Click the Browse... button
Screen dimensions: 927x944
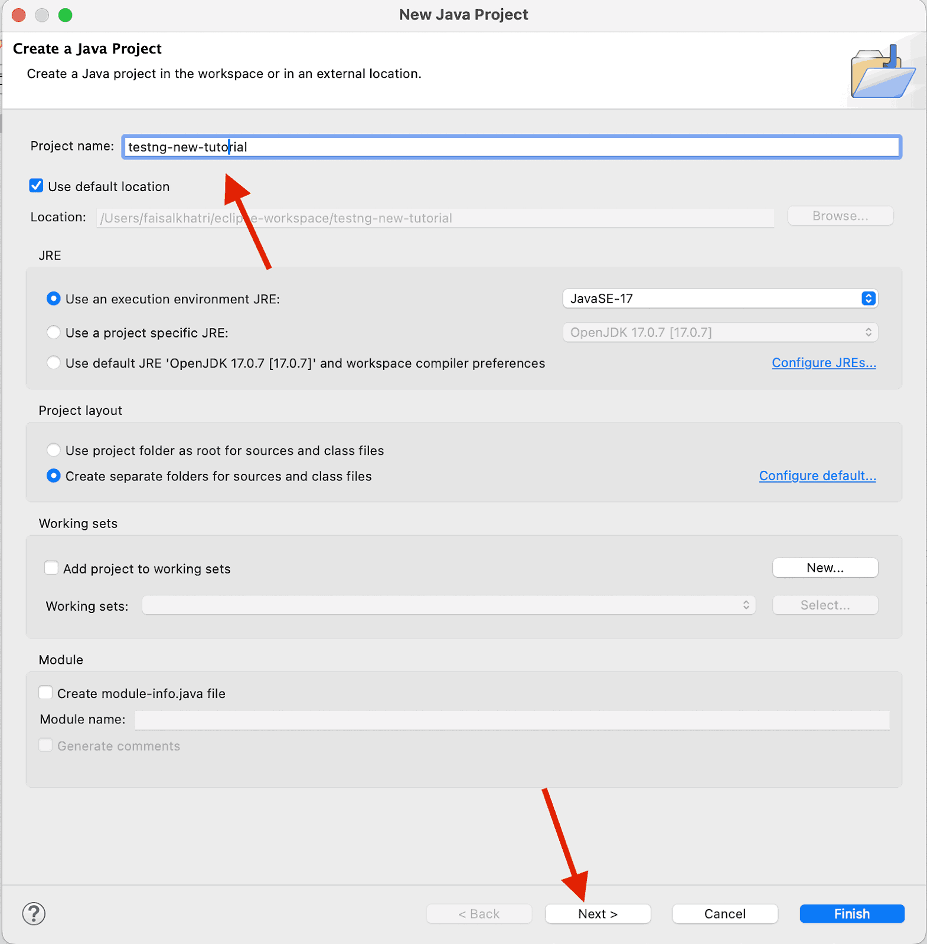pyautogui.click(x=840, y=216)
